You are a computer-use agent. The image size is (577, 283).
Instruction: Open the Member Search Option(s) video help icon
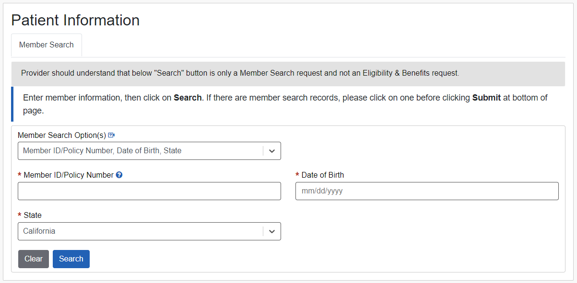[112, 136]
